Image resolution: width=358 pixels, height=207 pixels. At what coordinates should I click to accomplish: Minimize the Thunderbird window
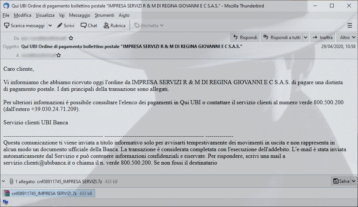[x=315, y=6]
